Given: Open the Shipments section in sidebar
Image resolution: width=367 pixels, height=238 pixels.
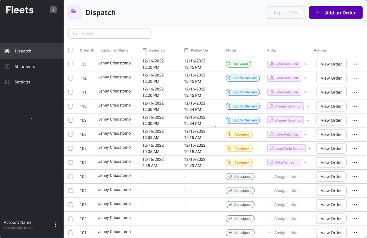Looking at the screenshot, I should click(x=32, y=66).
